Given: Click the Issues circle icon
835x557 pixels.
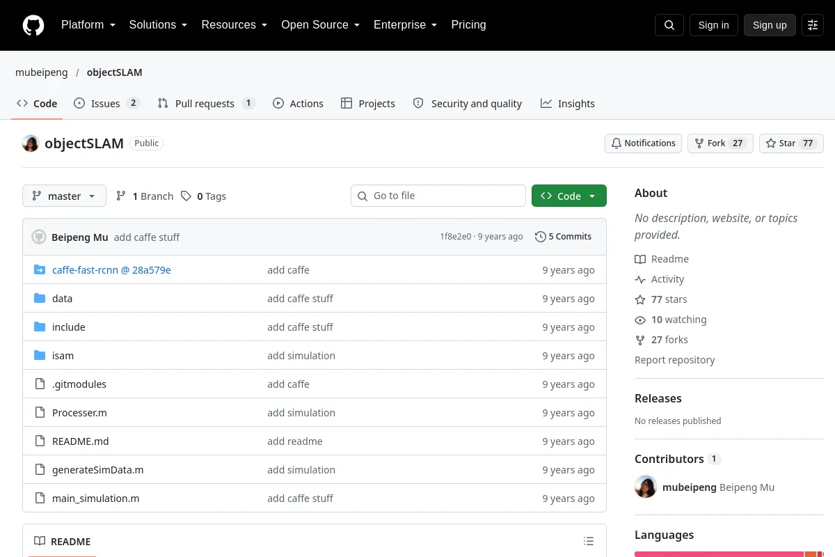Looking at the screenshot, I should (79, 103).
